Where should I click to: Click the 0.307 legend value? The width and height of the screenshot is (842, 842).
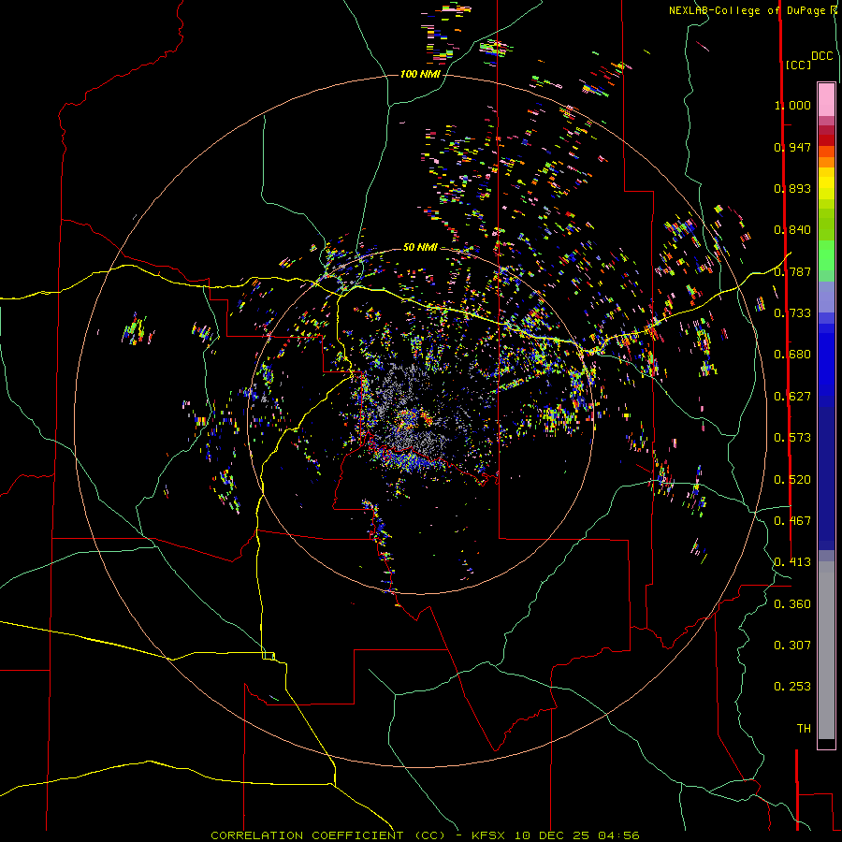(x=792, y=646)
